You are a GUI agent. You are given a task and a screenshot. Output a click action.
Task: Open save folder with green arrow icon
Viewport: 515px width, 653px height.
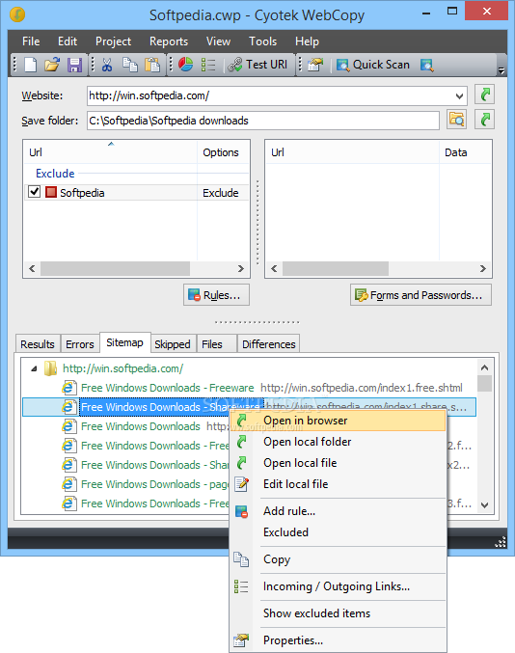point(484,120)
